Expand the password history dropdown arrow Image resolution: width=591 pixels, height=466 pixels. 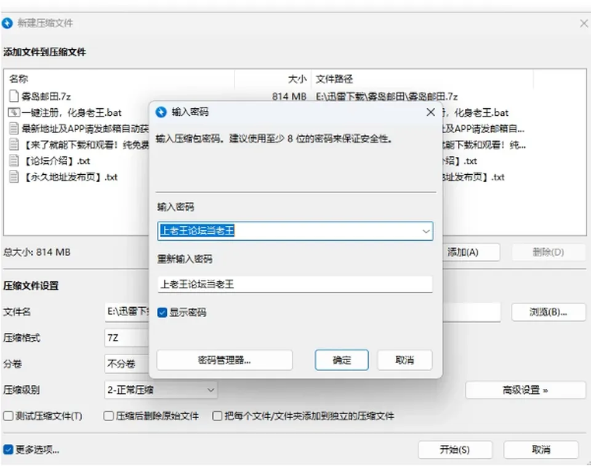[x=426, y=231]
